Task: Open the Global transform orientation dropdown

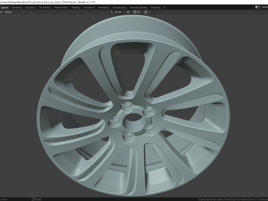Action: click(x=117, y=12)
